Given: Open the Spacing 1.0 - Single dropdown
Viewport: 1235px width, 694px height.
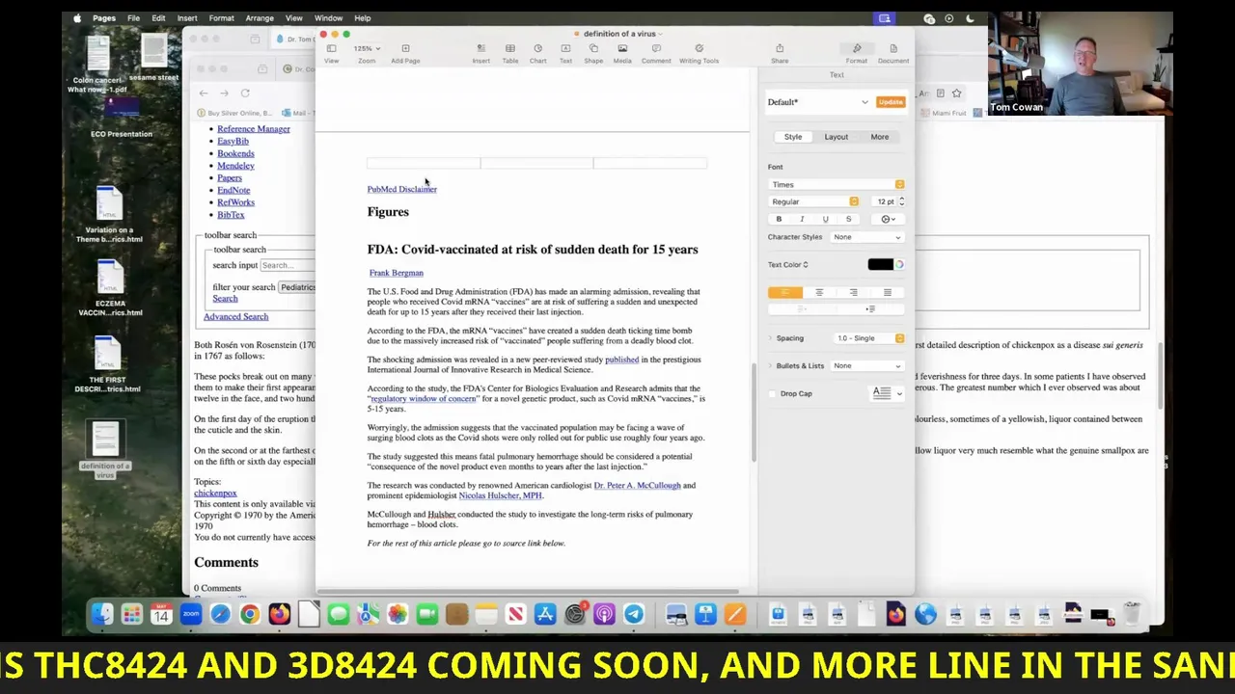Looking at the screenshot, I should [x=869, y=338].
